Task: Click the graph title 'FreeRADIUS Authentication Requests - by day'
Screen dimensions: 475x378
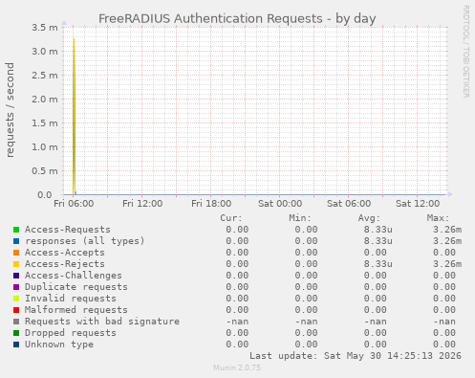Action: coord(237,19)
